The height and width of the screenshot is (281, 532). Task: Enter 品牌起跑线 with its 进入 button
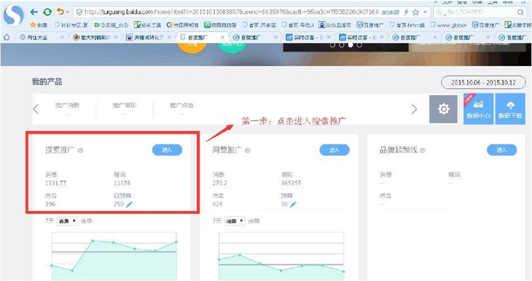click(502, 150)
